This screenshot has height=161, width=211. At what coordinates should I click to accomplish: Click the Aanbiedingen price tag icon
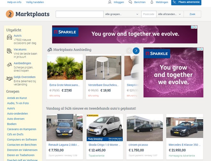click(9, 65)
